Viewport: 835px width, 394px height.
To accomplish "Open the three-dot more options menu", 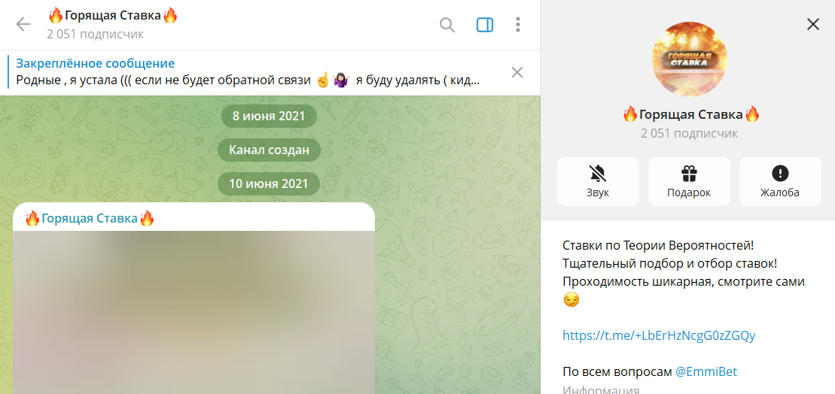I will (x=518, y=25).
